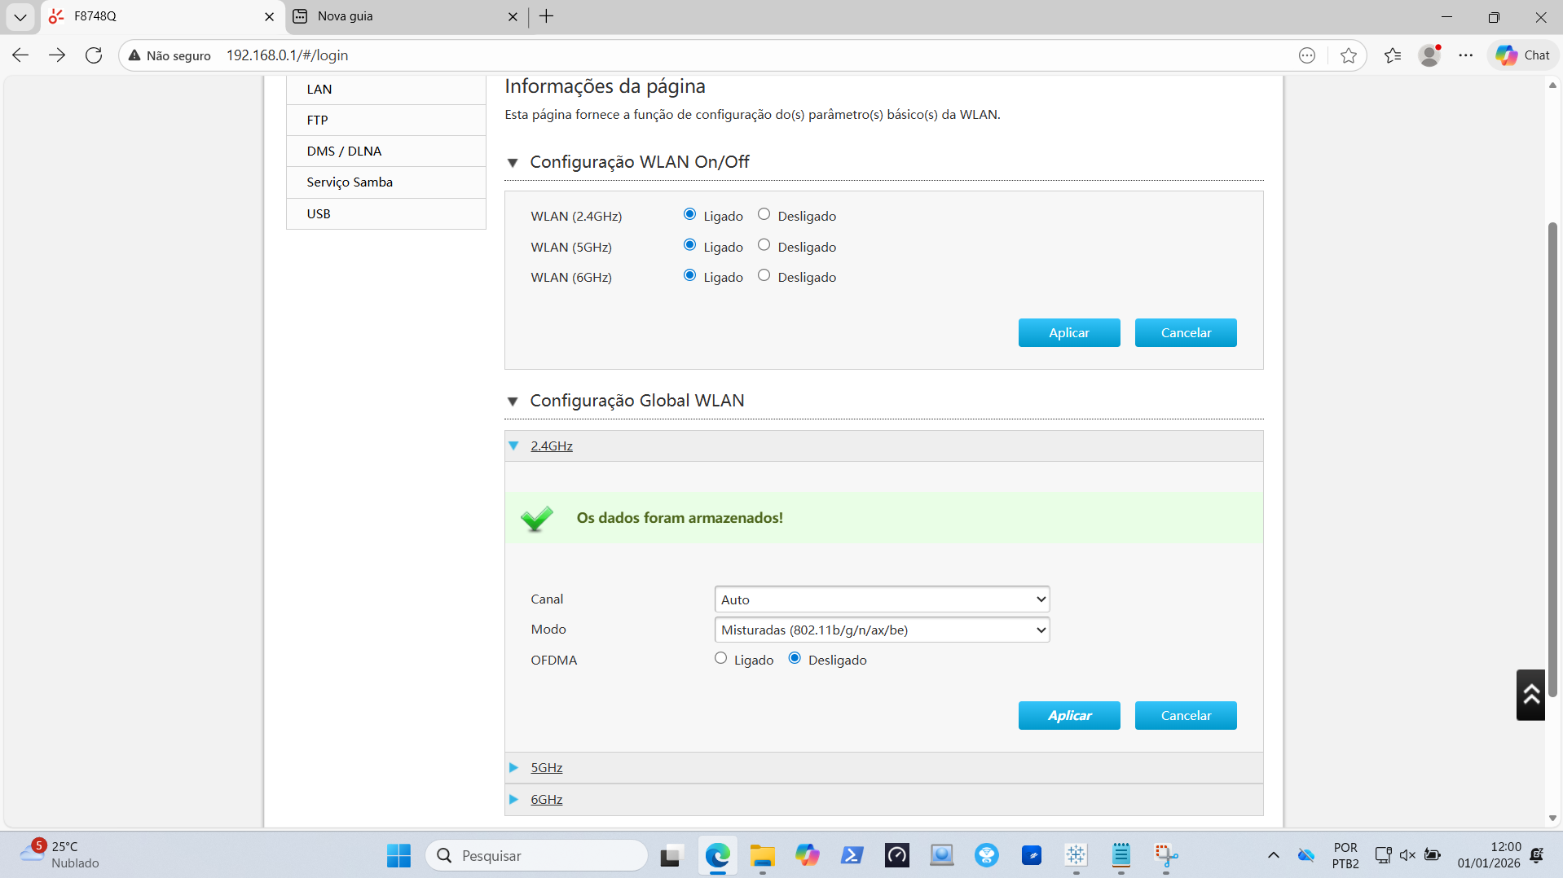Click the Windows Start button
1563x878 pixels.
click(x=398, y=855)
